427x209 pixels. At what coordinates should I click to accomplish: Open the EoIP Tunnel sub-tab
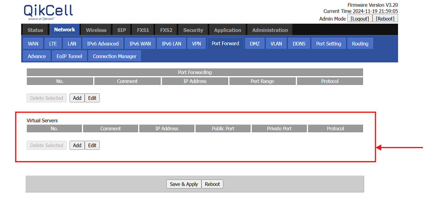69,56
